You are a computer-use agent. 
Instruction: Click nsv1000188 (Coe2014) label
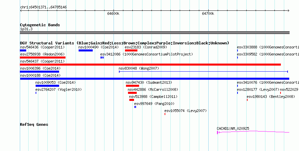point(40,75)
